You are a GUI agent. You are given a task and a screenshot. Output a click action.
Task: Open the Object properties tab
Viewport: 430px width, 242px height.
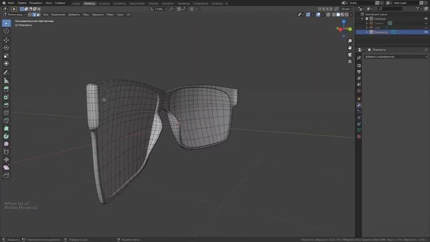(x=359, y=99)
